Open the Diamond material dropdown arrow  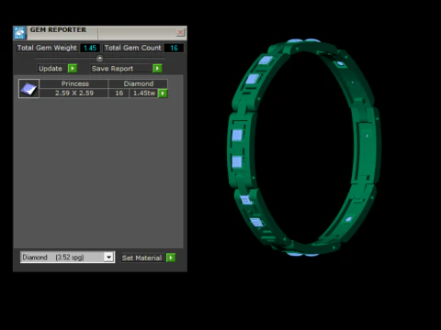tap(108, 258)
